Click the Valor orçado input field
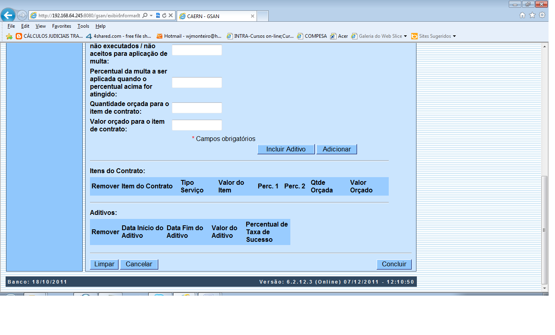Image resolution: width=555 pixels, height=335 pixels. (x=197, y=125)
